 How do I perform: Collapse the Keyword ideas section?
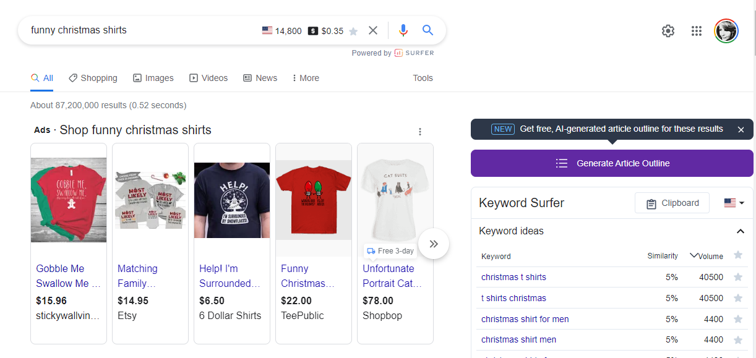click(740, 231)
